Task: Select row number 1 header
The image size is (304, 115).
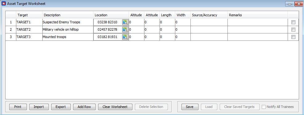Action: click(x=11, y=22)
